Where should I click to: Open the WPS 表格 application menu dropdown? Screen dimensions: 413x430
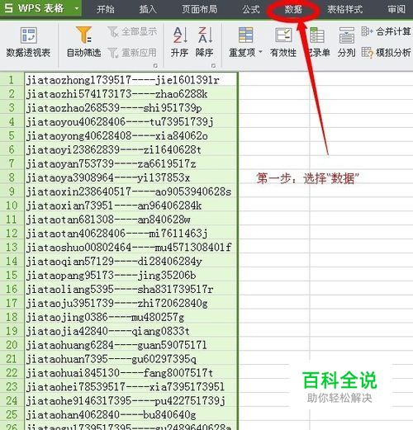pos(77,8)
